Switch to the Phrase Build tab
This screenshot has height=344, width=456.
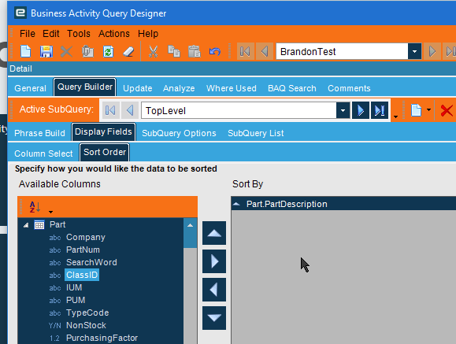39,133
